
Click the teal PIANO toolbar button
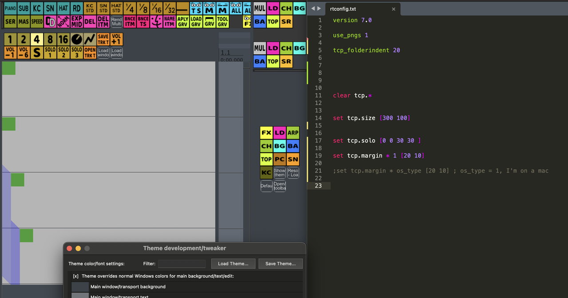[x=10, y=8]
